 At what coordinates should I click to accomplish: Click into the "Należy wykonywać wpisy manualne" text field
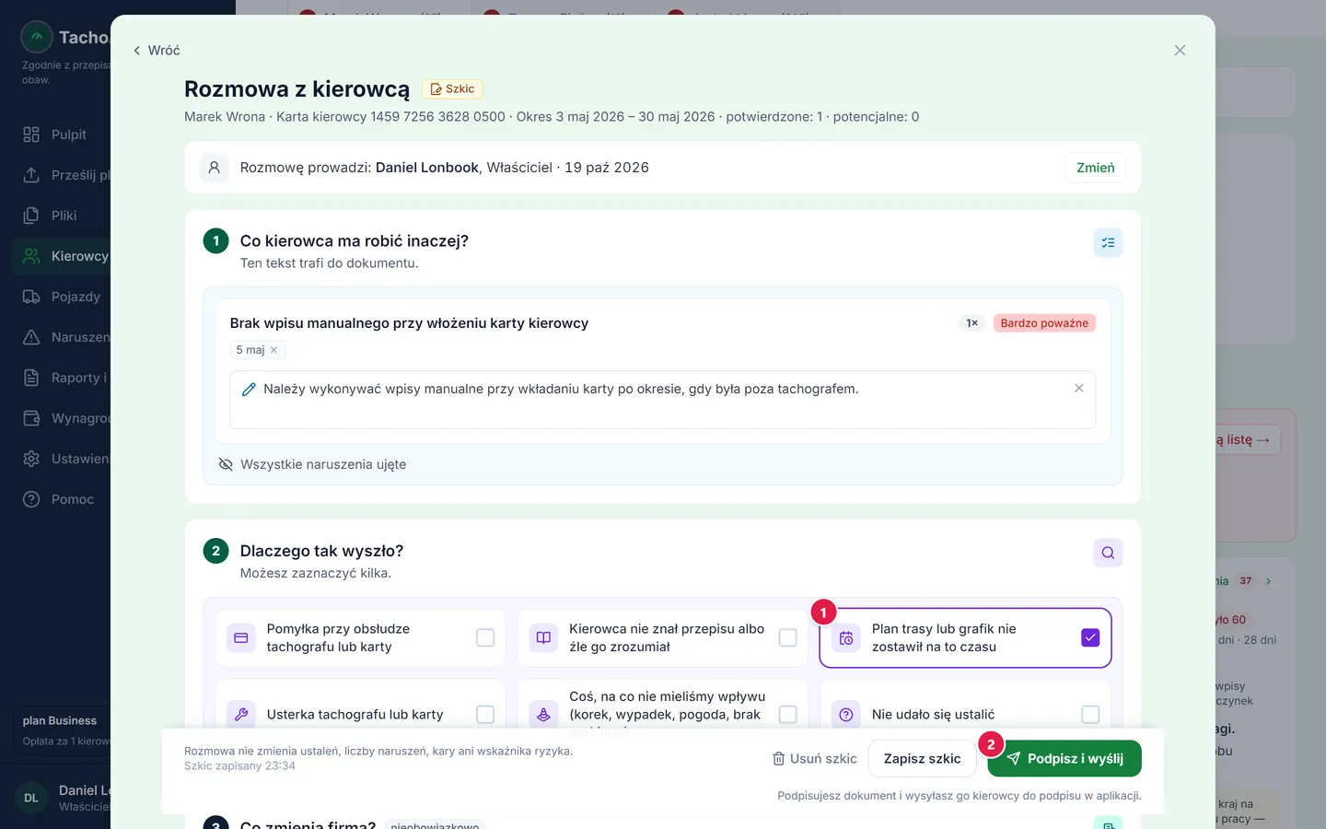pos(663,400)
